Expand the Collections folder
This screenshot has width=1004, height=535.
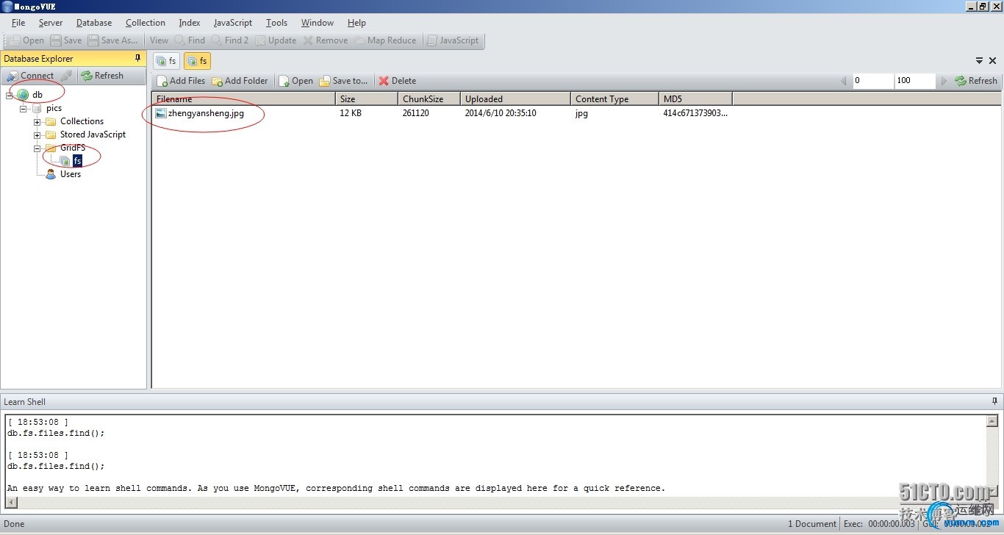tap(37, 121)
